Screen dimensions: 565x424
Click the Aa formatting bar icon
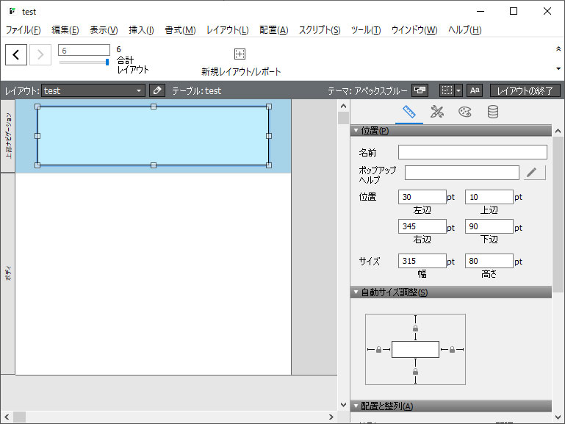pos(475,90)
